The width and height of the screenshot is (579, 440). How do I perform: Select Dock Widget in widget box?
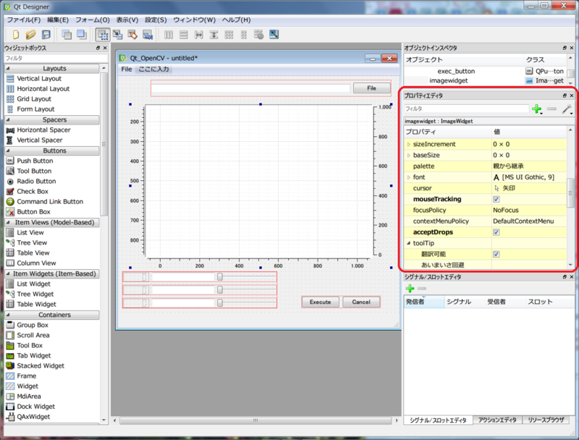click(35, 407)
